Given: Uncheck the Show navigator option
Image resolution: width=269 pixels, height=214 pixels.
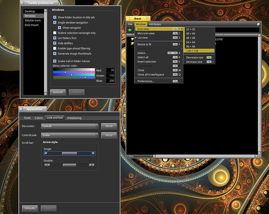Looking at the screenshot, I should click(x=59, y=27).
